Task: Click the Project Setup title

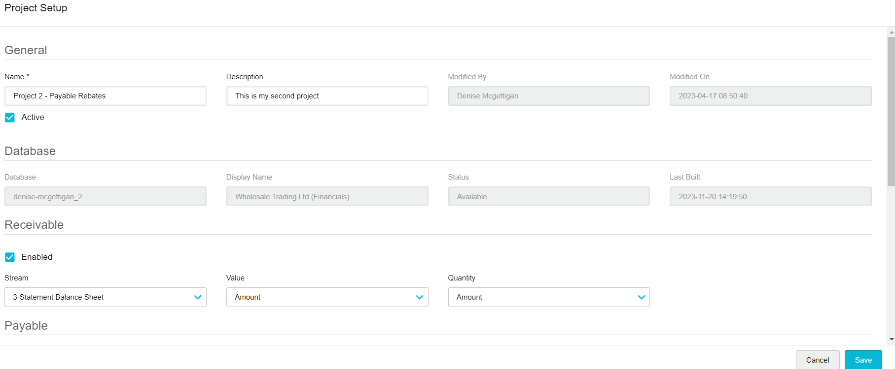Action: [x=36, y=8]
